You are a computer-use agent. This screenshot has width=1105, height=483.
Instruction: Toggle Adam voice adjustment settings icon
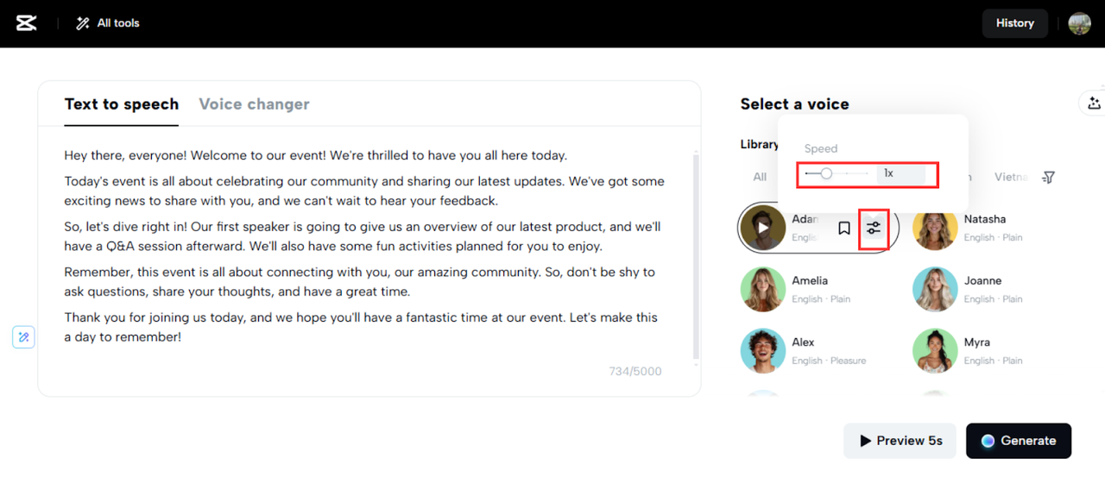pos(875,228)
